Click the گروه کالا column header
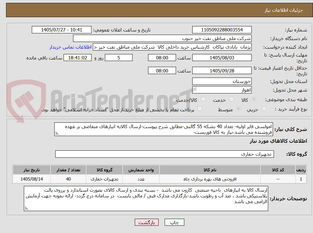The height and width of the screenshot is (233, 313). tap(105, 170)
